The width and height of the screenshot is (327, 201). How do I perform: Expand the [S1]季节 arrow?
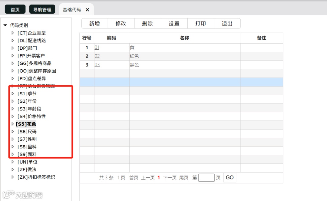point(12,94)
